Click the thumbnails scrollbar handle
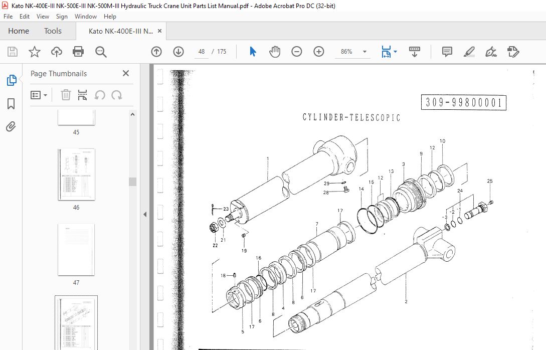This screenshot has height=350, width=546. click(132, 182)
